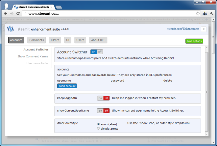This screenshot has height=146, width=217.
Task: Follow the steemit.com/Enhancement link
Action: coord(183,29)
